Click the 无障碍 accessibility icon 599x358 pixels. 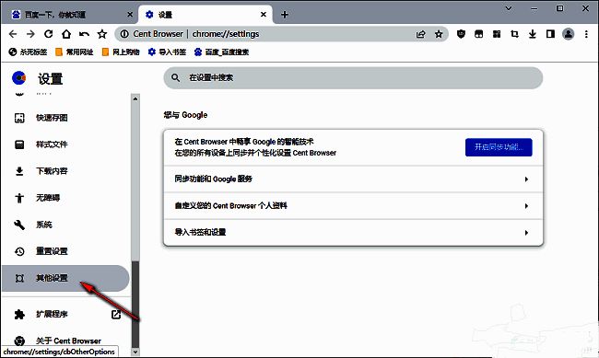click(19, 198)
